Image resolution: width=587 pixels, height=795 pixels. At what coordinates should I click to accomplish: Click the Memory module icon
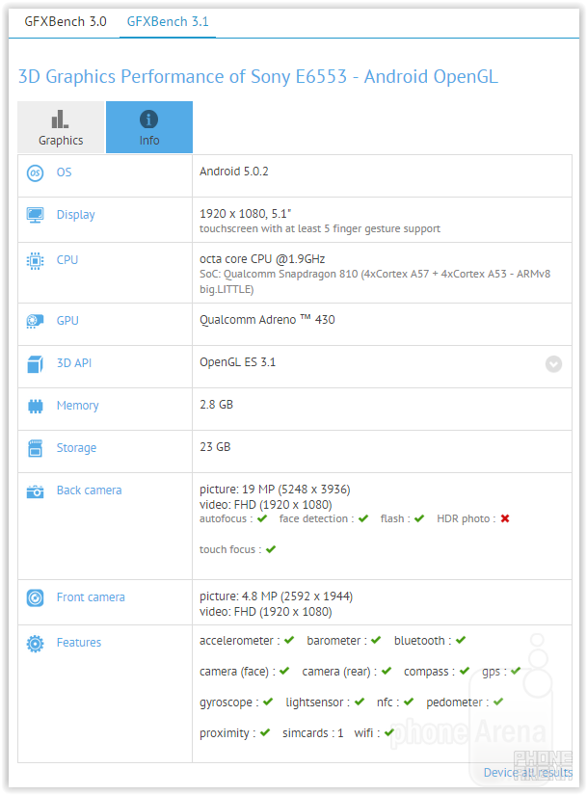[x=35, y=406]
